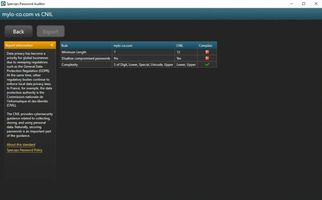The height and width of the screenshot is (200, 322).
Task: Click the CNIL compromised passwords value Yes
Action: click(186, 58)
